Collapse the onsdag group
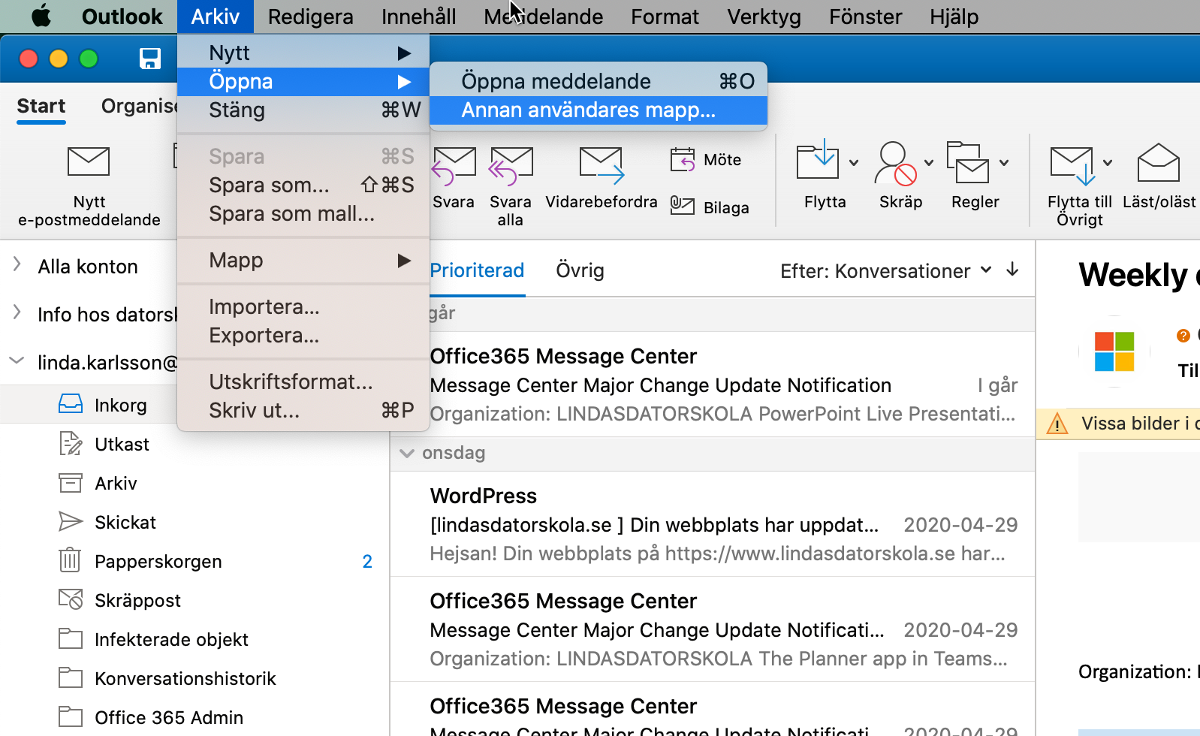This screenshot has height=736, width=1200. [x=407, y=453]
